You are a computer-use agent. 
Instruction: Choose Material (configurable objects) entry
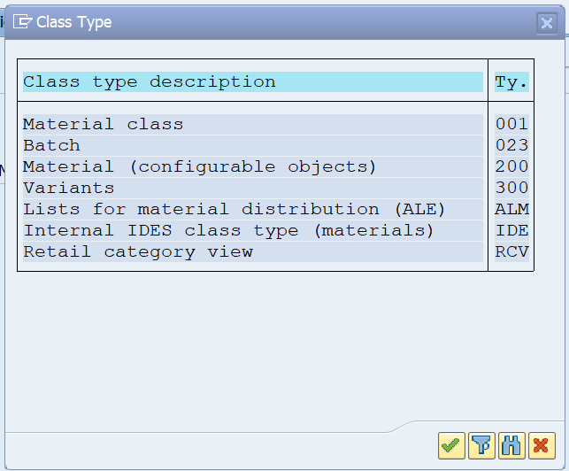[x=253, y=166]
